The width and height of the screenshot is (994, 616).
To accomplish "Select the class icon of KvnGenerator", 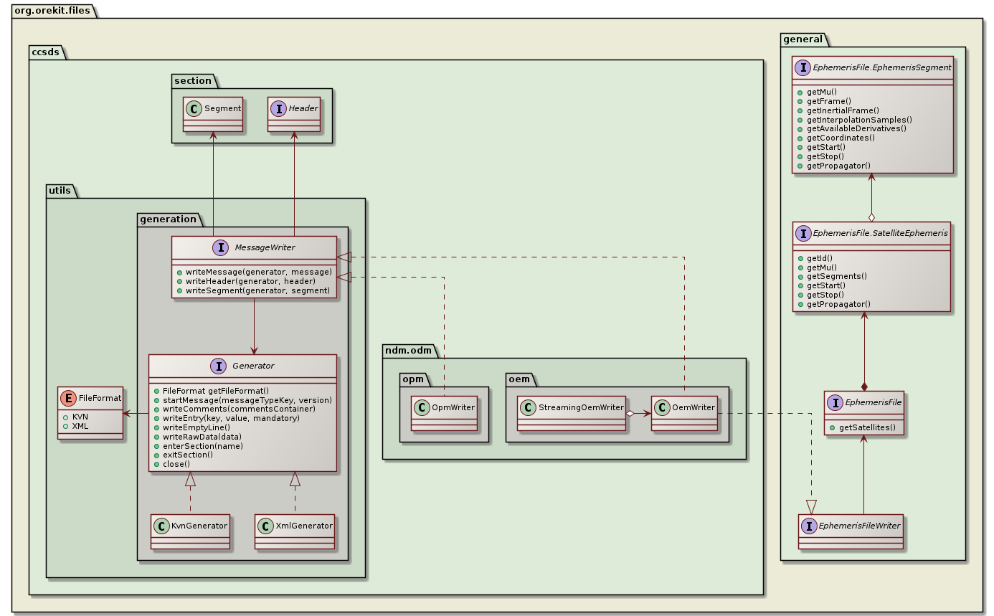I will (x=162, y=526).
